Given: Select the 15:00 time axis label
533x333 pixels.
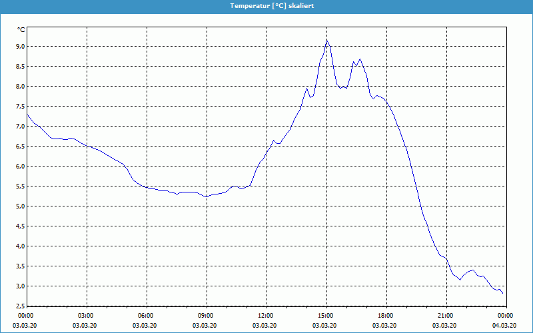Looking at the screenshot, I should coord(325,316).
